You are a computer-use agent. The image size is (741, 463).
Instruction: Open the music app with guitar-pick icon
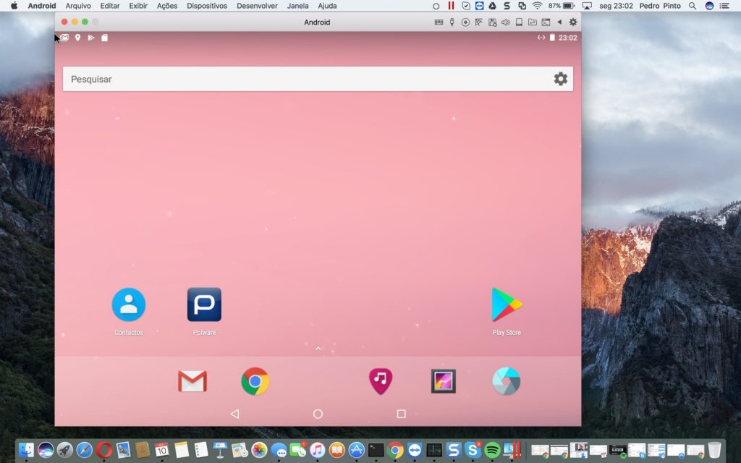(x=381, y=381)
